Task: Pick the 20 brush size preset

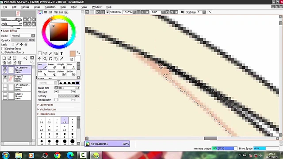Action: 72,142
